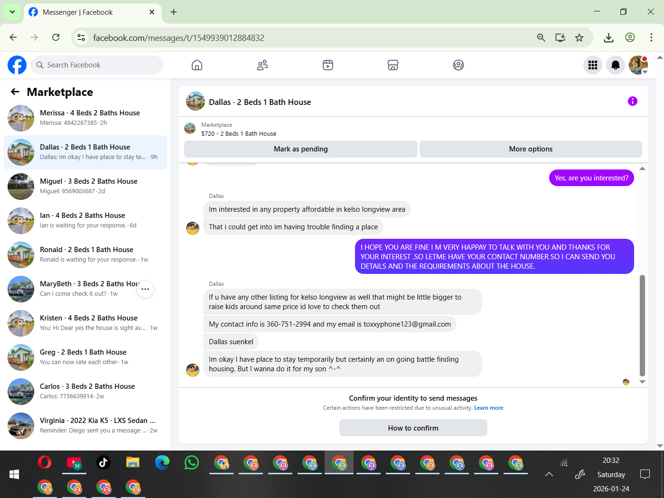Image resolution: width=664 pixels, height=498 pixels.
Task: Open Chrome profile icon
Action: tap(630, 38)
